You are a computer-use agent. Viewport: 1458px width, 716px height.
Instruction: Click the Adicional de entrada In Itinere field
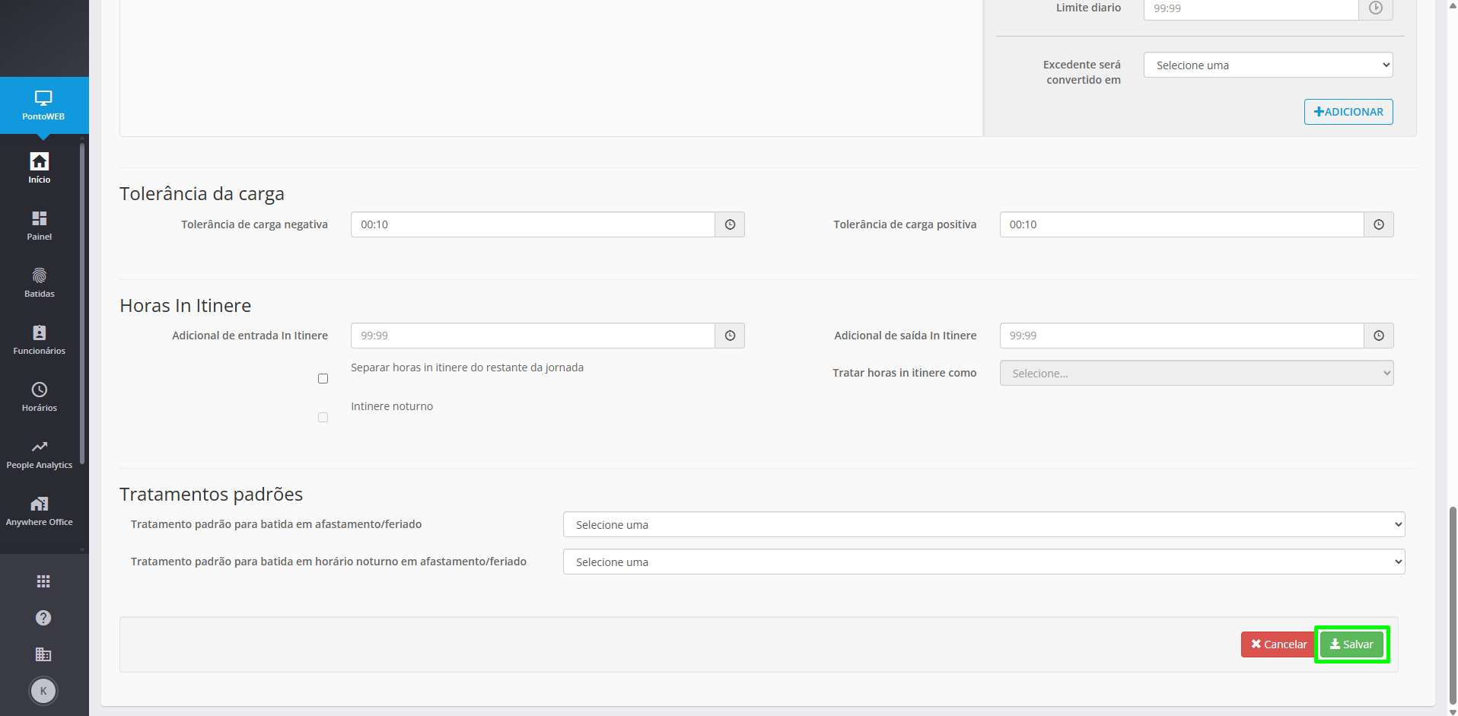533,336
